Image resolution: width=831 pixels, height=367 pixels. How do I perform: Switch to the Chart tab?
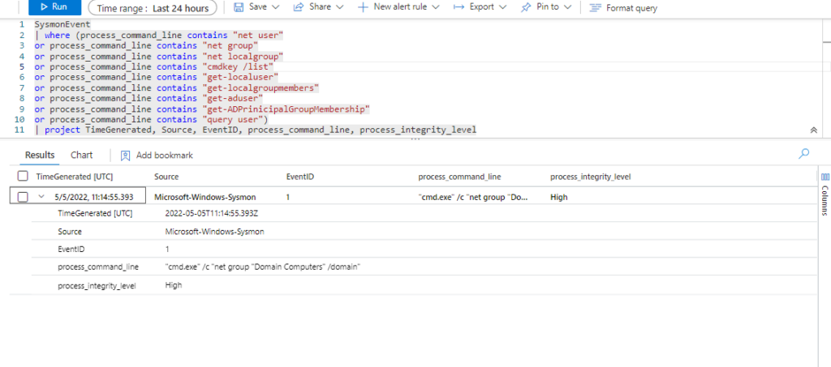[x=81, y=155]
